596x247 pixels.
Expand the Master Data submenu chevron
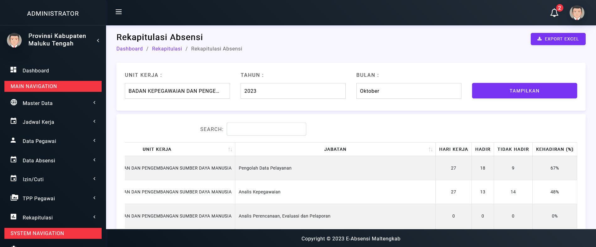click(94, 102)
